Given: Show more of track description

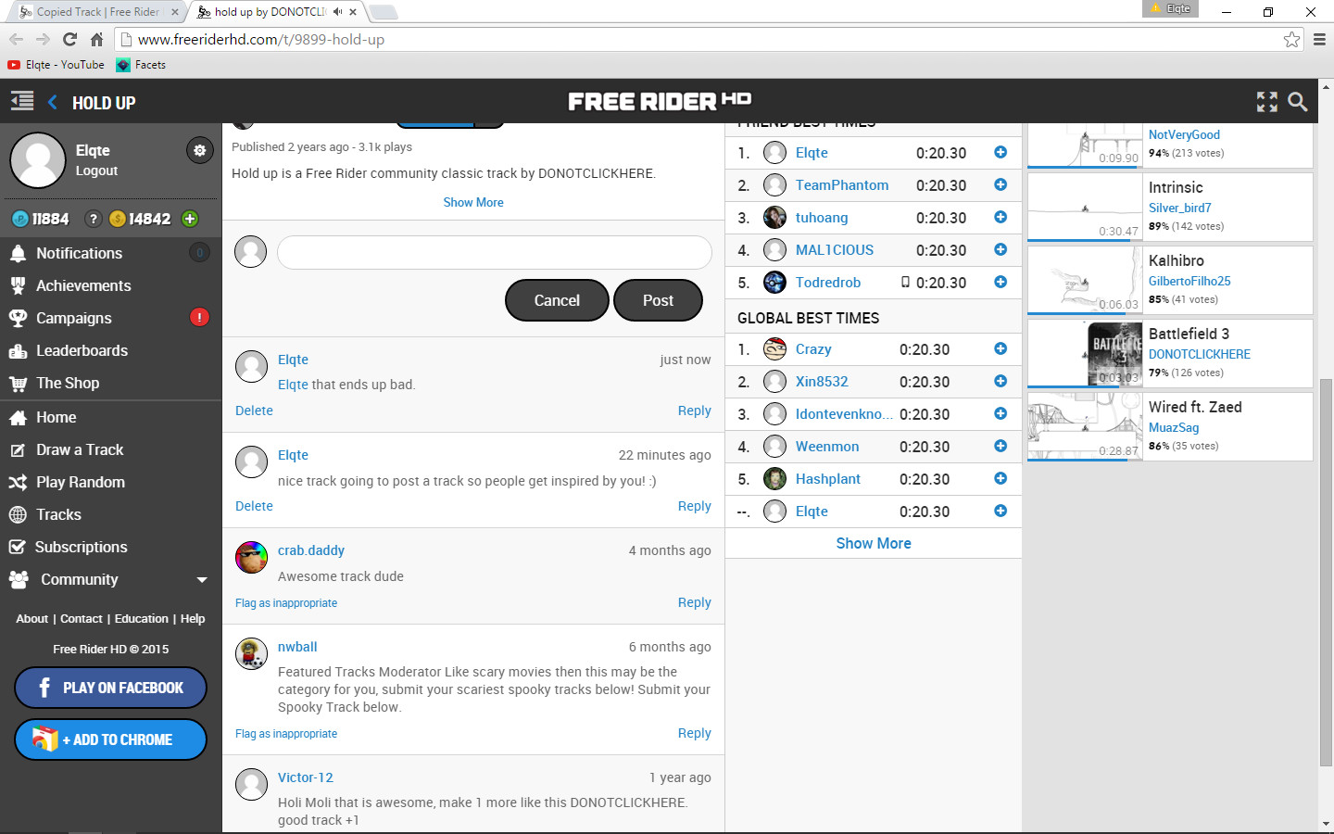Looking at the screenshot, I should tap(473, 202).
